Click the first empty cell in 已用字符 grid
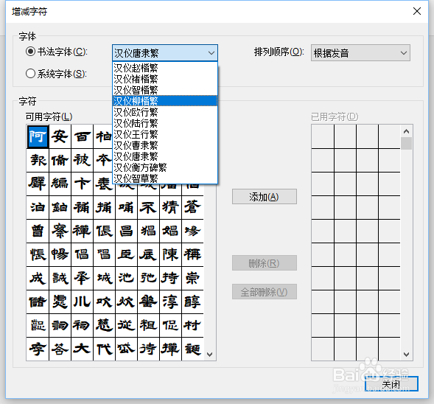Viewport: 434px width, 404px height. pos(323,136)
